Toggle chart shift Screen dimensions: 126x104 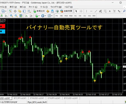click(31, 16)
